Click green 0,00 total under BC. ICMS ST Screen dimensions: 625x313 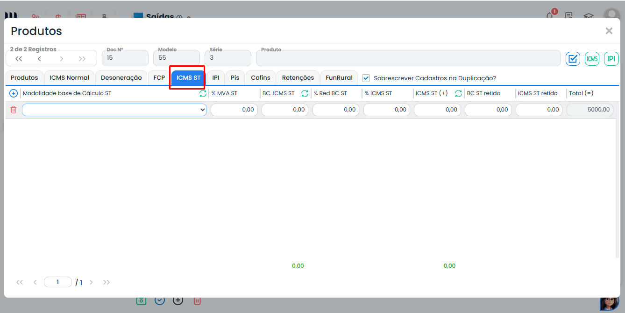tap(298, 266)
